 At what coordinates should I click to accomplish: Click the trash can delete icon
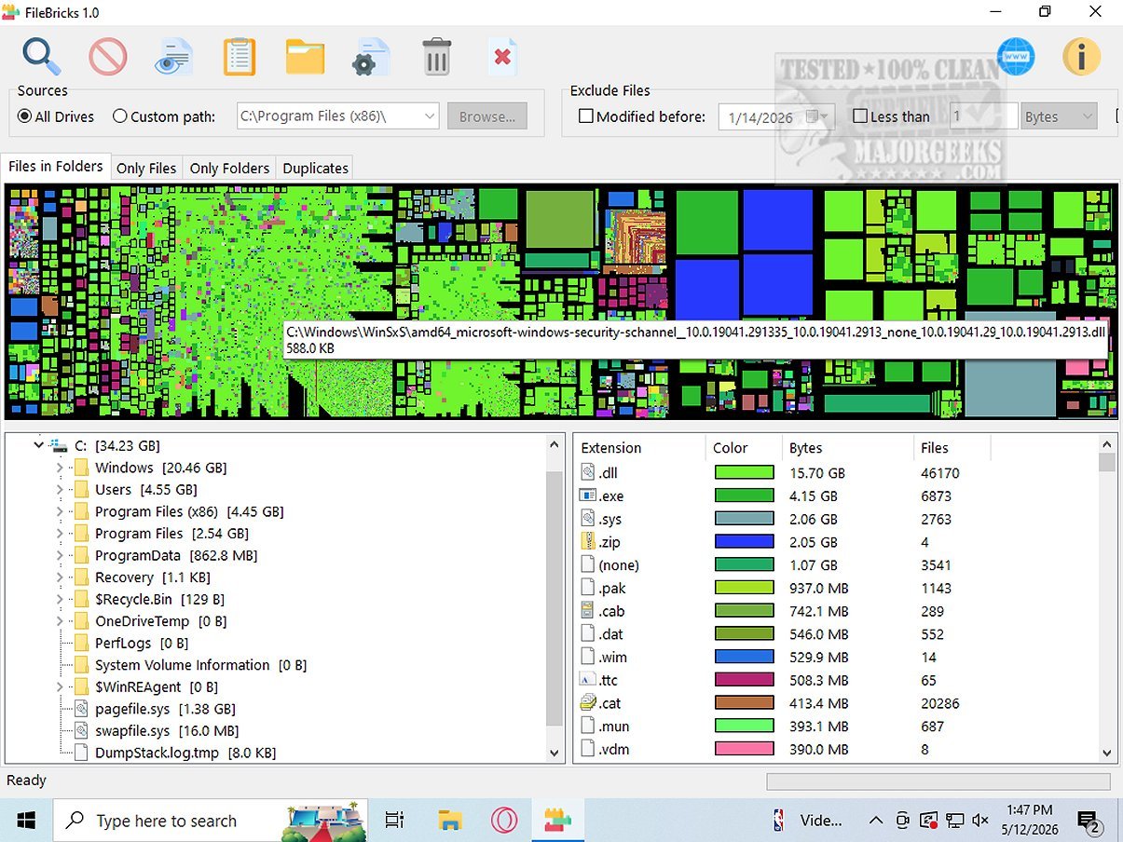click(x=436, y=57)
